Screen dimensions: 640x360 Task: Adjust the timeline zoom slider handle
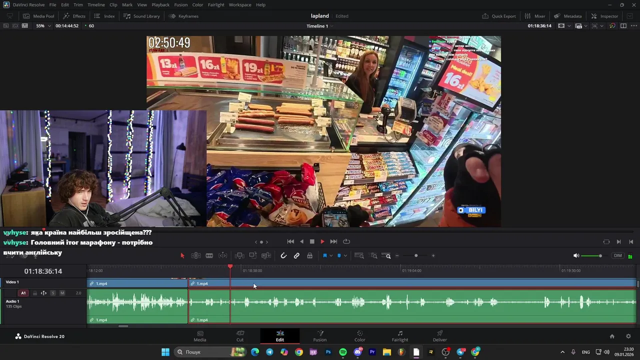(x=416, y=256)
